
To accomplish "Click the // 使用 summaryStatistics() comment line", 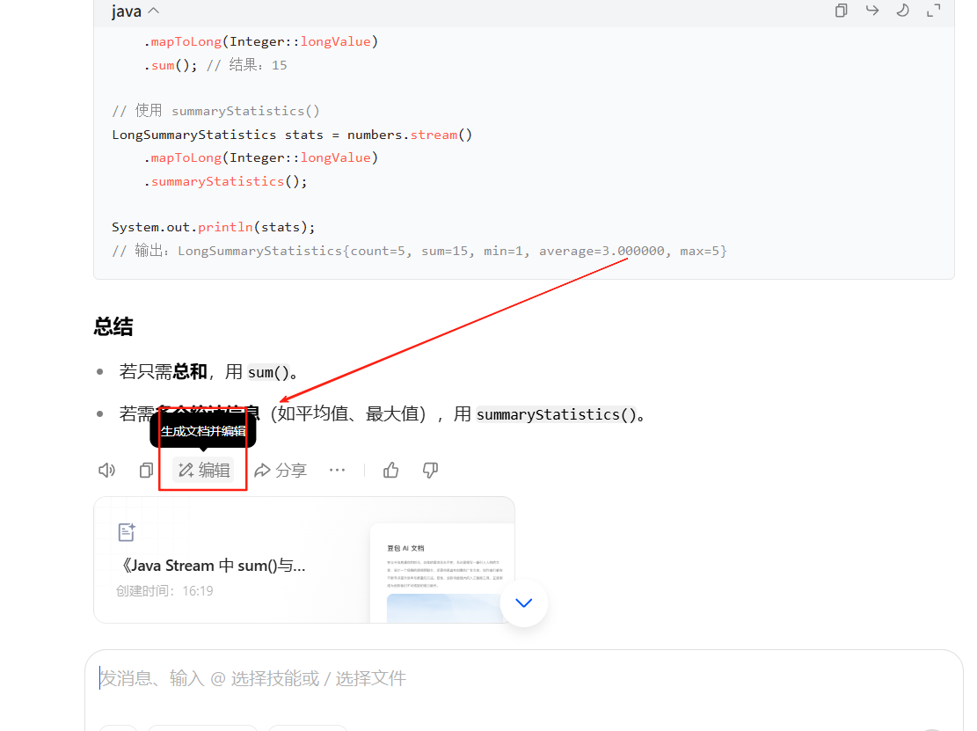I will pyautogui.click(x=215, y=111).
